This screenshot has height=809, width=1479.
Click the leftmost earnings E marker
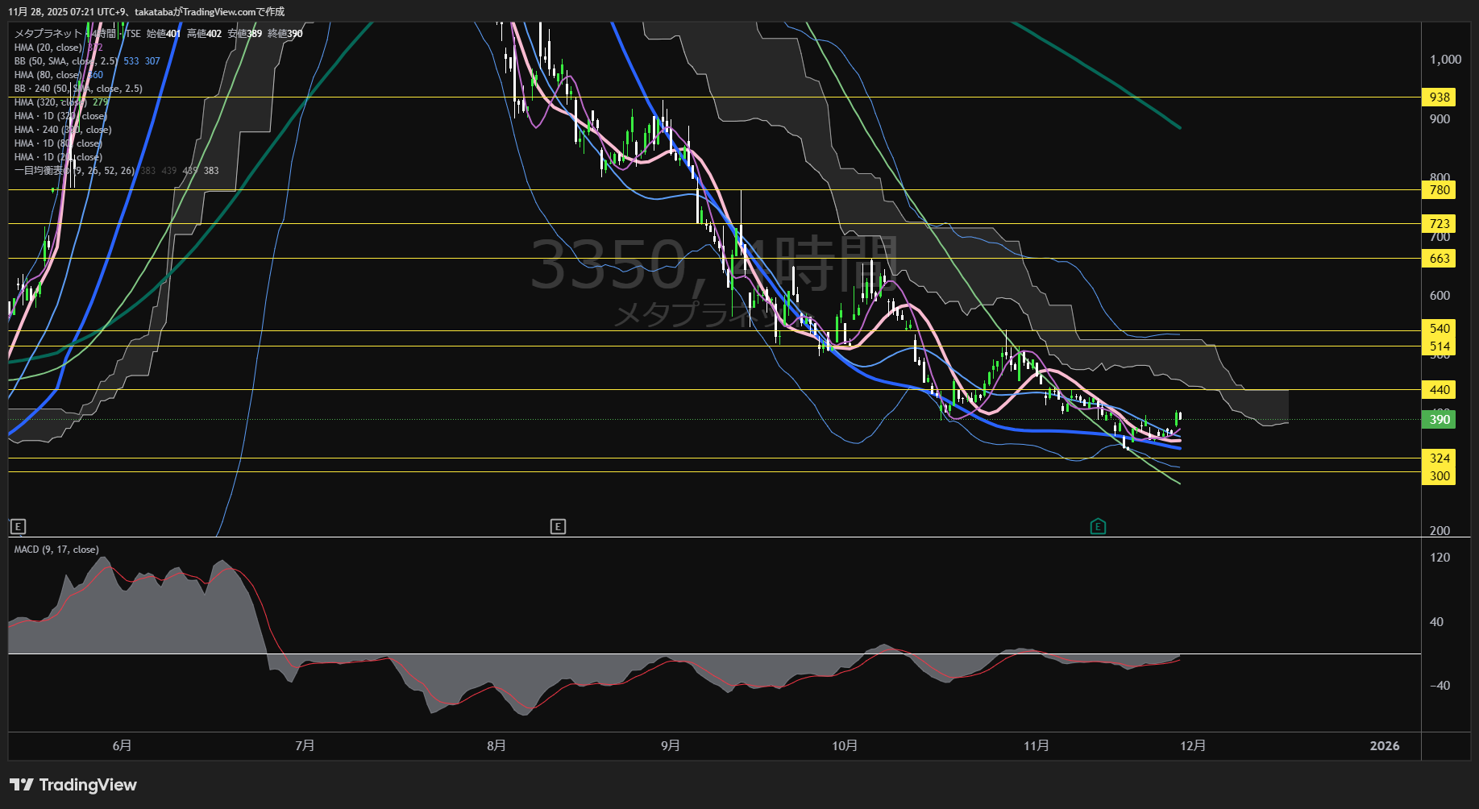pyautogui.click(x=18, y=527)
